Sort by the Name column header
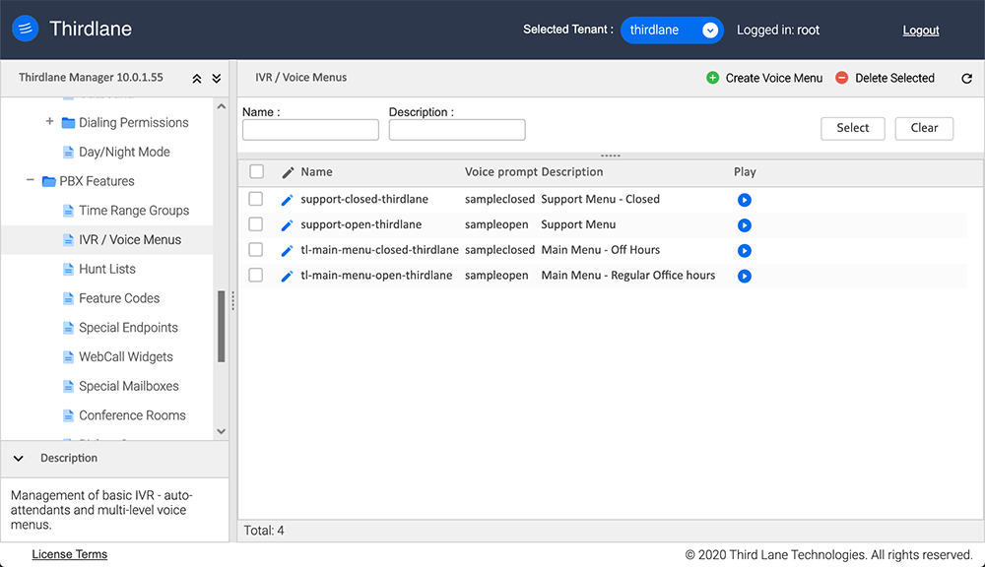The height and width of the screenshot is (567, 985). click(x=316, y=172)
